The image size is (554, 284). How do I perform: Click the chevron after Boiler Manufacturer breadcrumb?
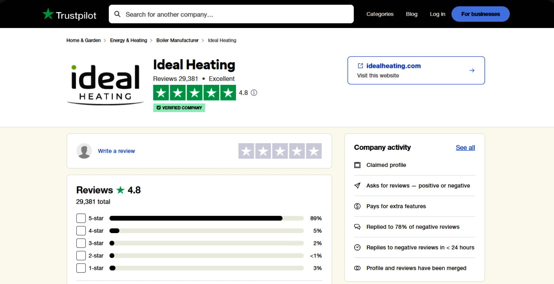point(203,40)
